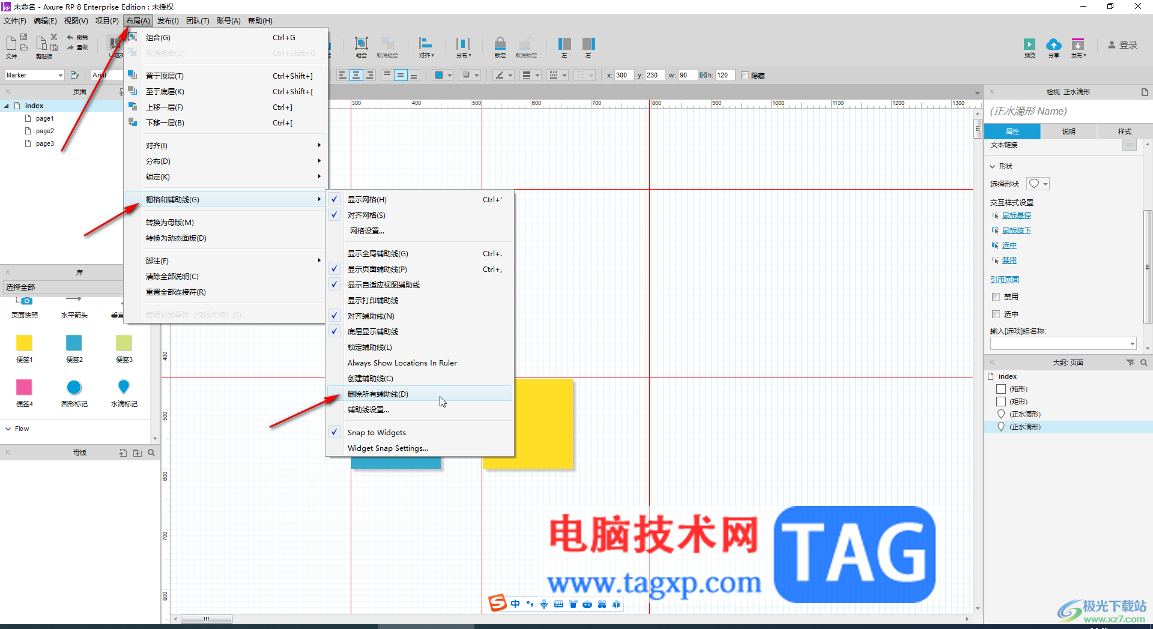Switch to the 说明 (Notes) tab
Screen dimensions: 1153x629
tap(1068, 131)
